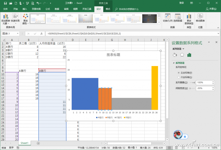Close the Format Data Series pane
Viewport: 221px width, 150px height.
[x=216, y=42]
